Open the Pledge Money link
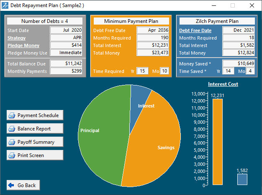Image resolution: width=262 pixels, height=195 pixels. 23,45
